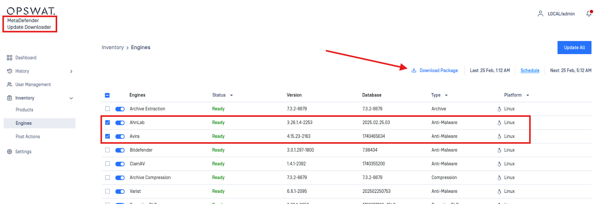Uncheck the AhnLab checkbox
The height and width of the screenshot is (204, 599).
[108, 123]
